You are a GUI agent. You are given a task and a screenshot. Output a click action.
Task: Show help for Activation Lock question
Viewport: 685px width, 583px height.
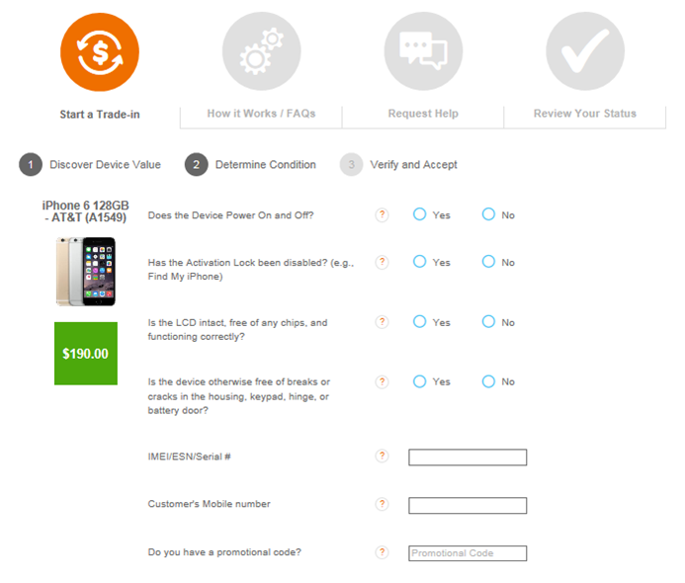(x=382, y=262)
